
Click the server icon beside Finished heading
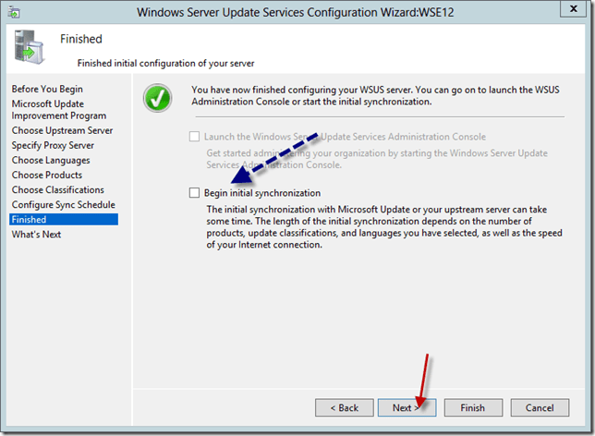[x=30, y=47]
